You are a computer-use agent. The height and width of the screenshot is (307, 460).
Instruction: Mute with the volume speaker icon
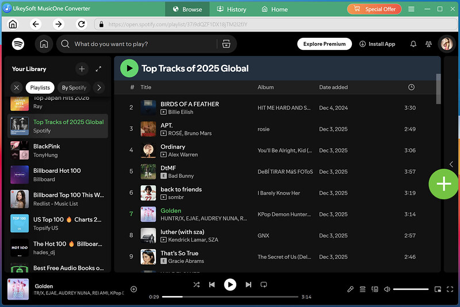point(387,289)
